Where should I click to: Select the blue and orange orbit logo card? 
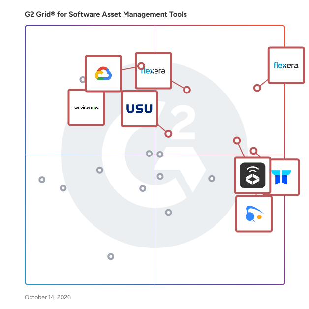click(254, 214)
